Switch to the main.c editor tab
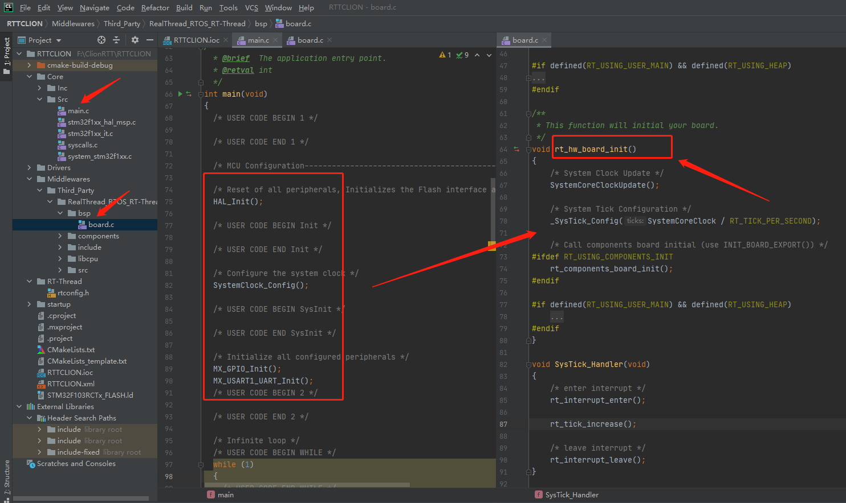Image resolution: width=846 pixels, height=503 pixels. 258,40
